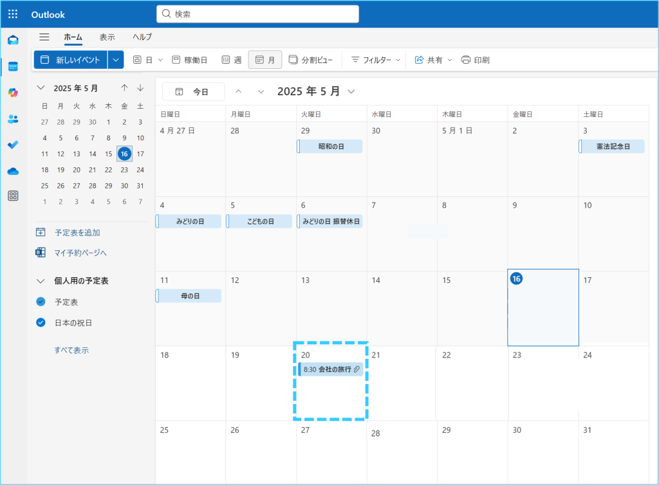Click the すべて表示 link

[71, 350]
